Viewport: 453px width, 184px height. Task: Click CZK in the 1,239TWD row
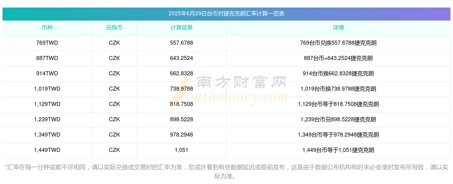click(x=114, y=119)
